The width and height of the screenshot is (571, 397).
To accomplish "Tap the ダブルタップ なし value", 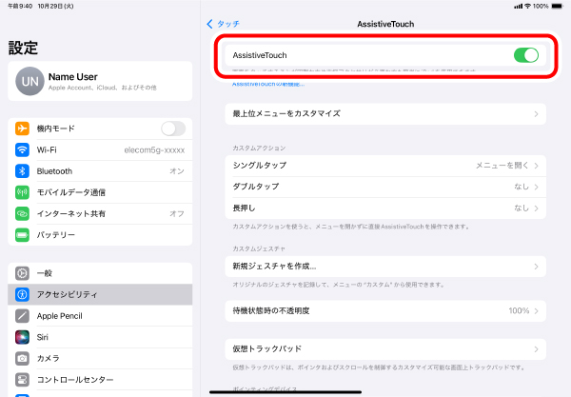I will tap(522, 187).
